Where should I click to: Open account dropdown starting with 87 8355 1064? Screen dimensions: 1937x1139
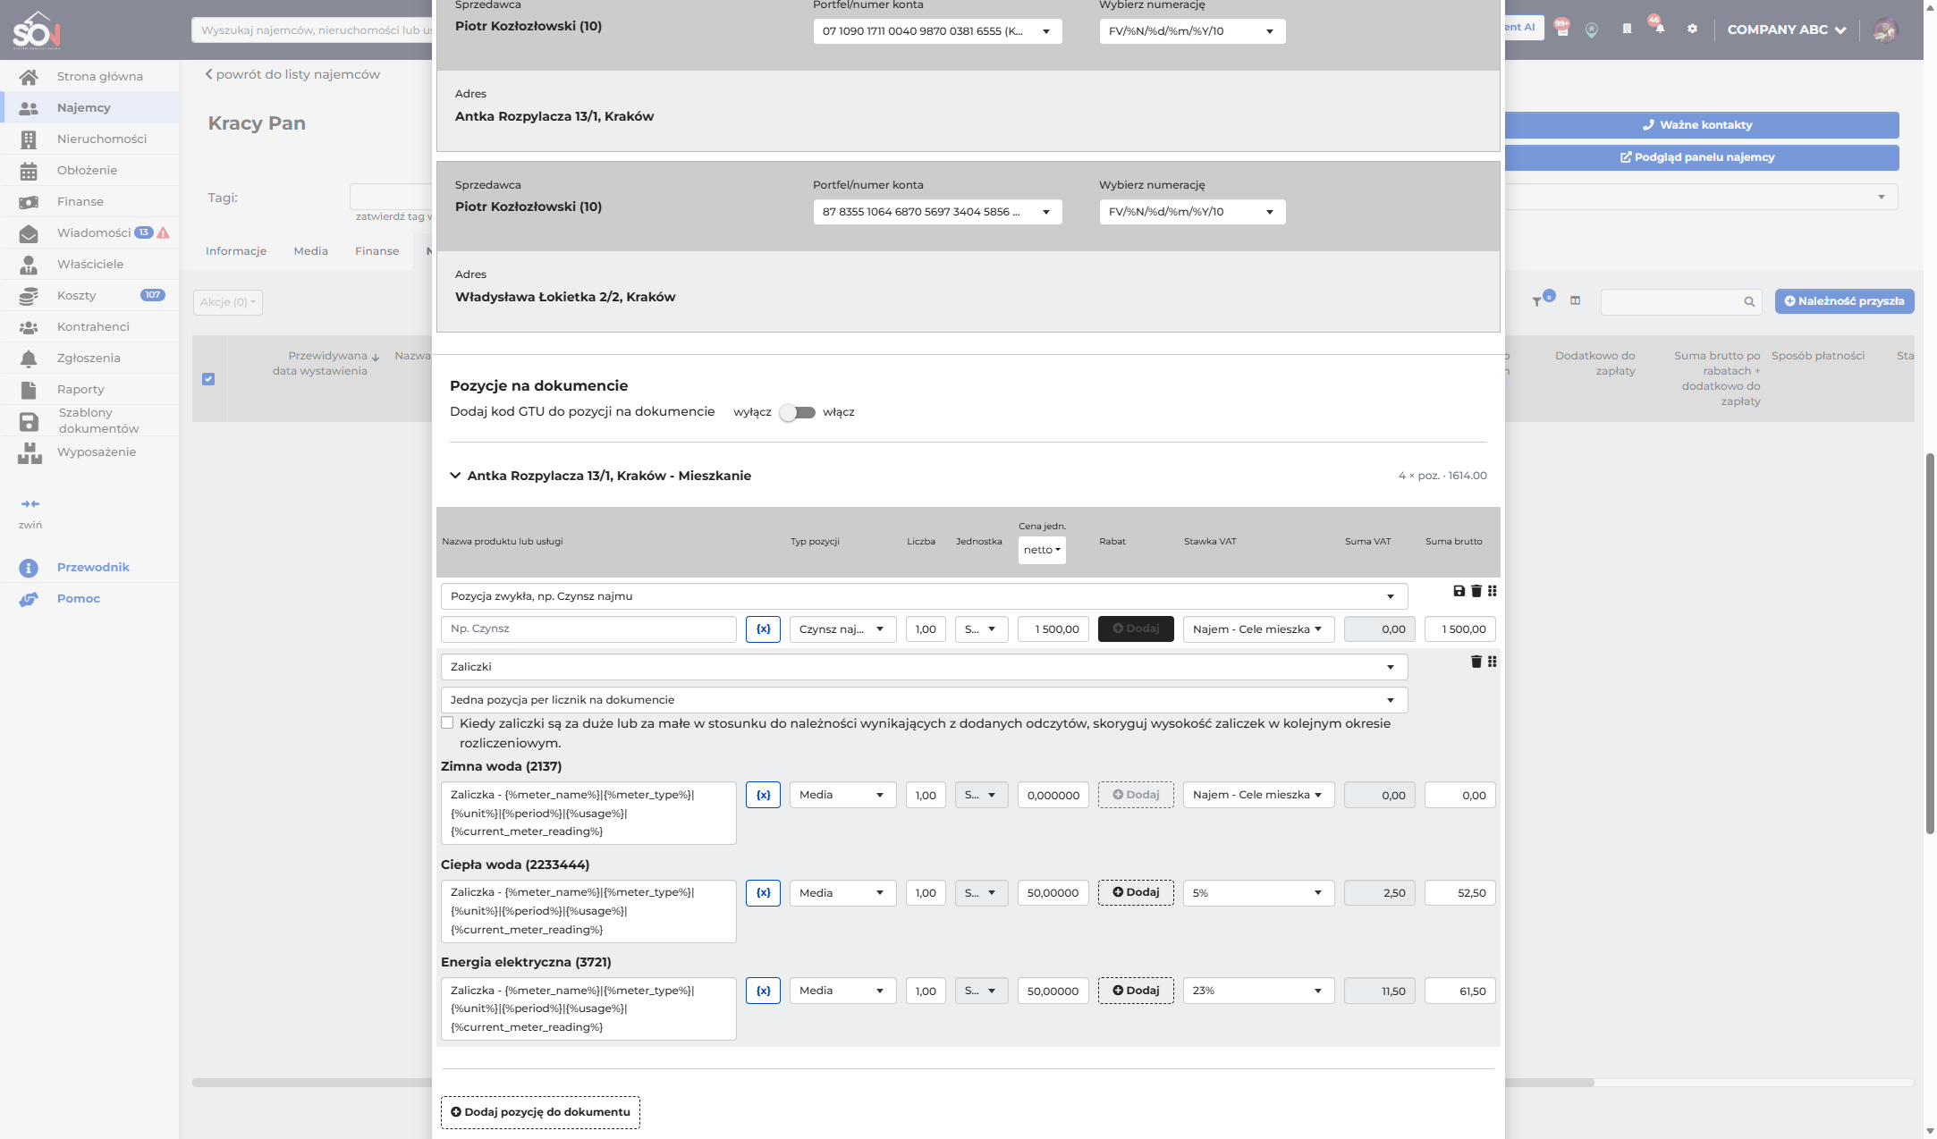pos(937,212)
